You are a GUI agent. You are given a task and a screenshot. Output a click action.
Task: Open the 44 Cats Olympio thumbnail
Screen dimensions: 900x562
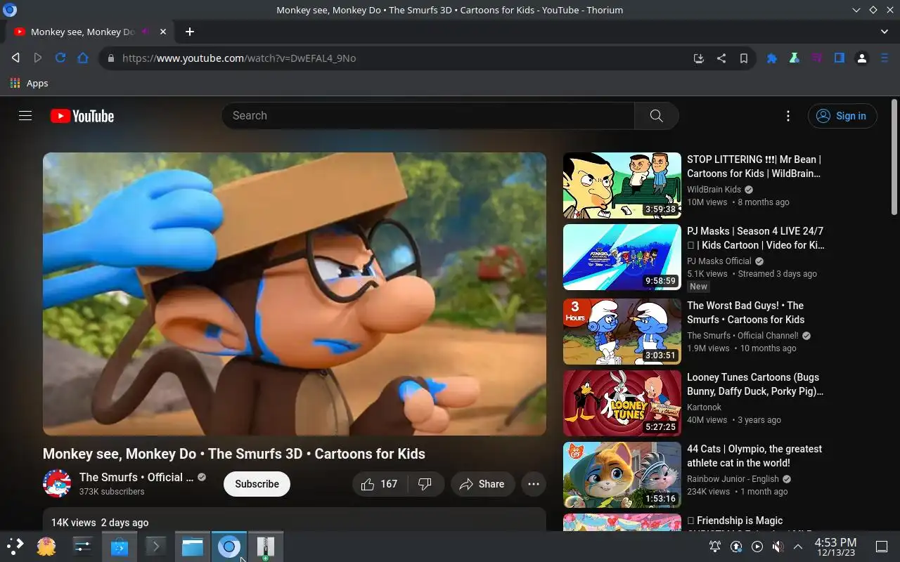point(622,475)
